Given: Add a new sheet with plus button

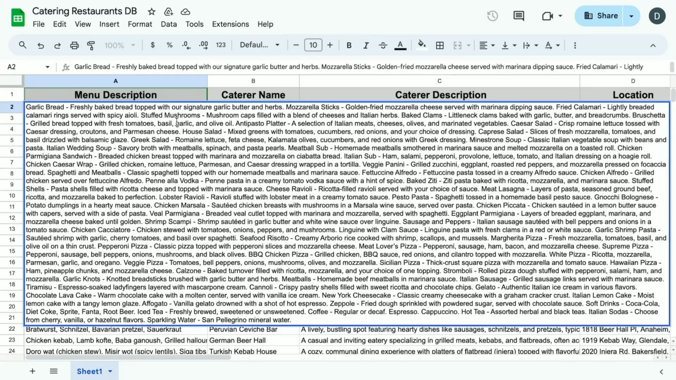Looking at the screenshot, I should pos(33,372).
